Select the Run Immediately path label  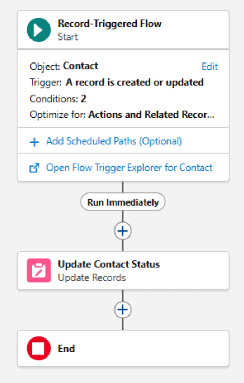click(123, 202)
